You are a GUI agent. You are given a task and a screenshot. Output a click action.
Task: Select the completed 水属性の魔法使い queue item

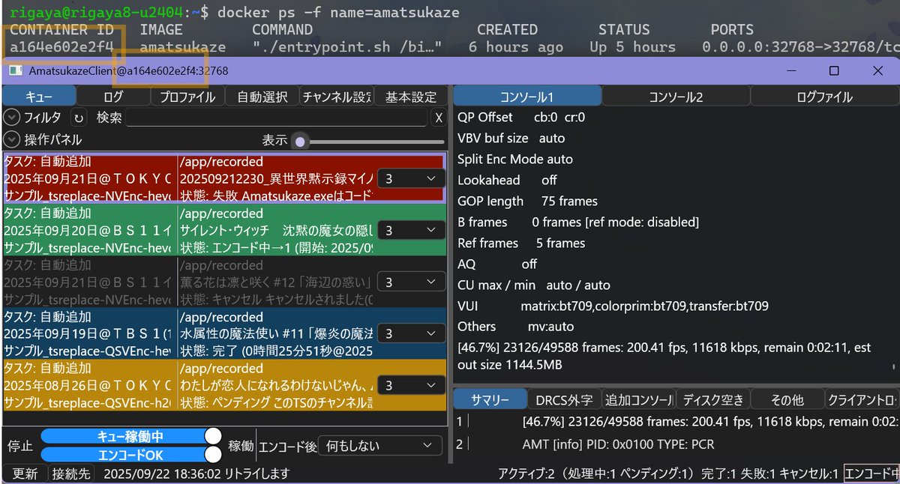[225, 333]
